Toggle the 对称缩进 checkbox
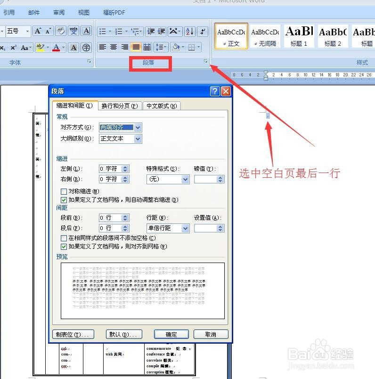 tap(64, 191)
